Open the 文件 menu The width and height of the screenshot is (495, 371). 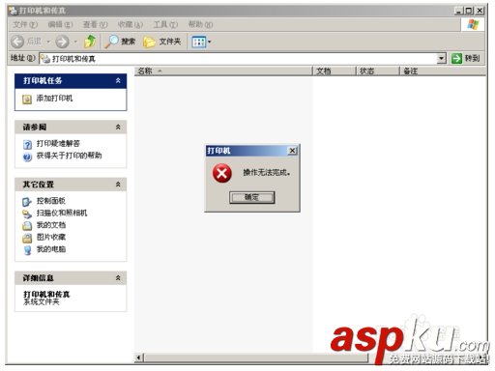click(25, 24)
